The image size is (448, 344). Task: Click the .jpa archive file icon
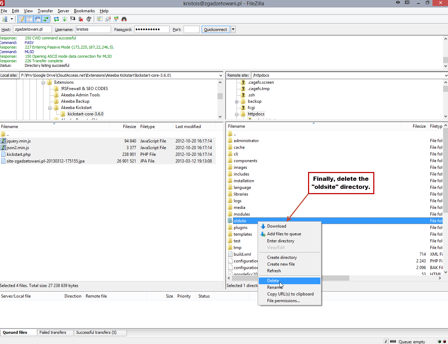(3, 161)
